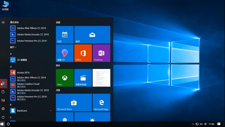This screenshot has width=225, height=127.
Task: Click the 最近添加 section heading
Action: coord(14,22)
